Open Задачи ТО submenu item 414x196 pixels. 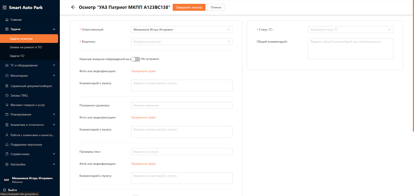pyautogui.click(x=17, y=56)
